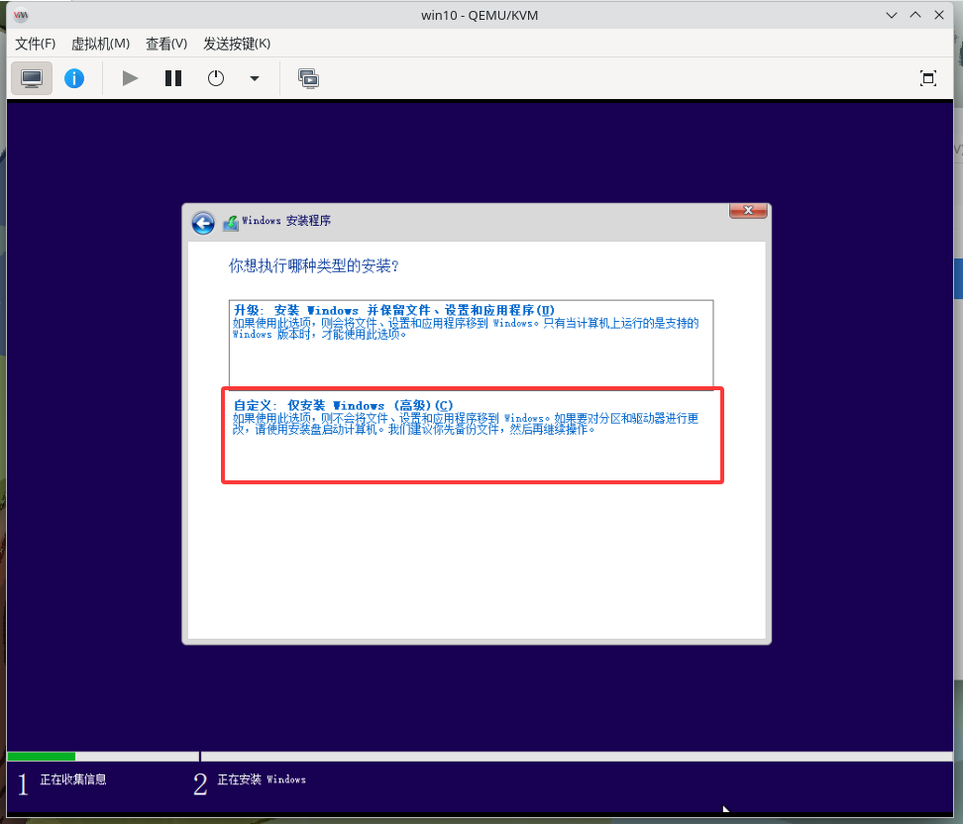This screenshot has width=963, height=824.
Task: Click the virt-manager window logo icon
Action: coord(21,15)
